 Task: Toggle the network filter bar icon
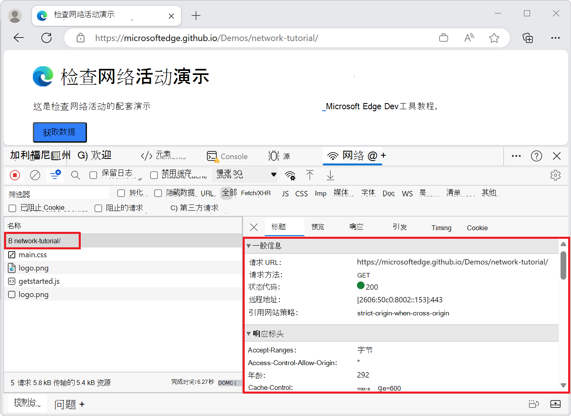55,175
